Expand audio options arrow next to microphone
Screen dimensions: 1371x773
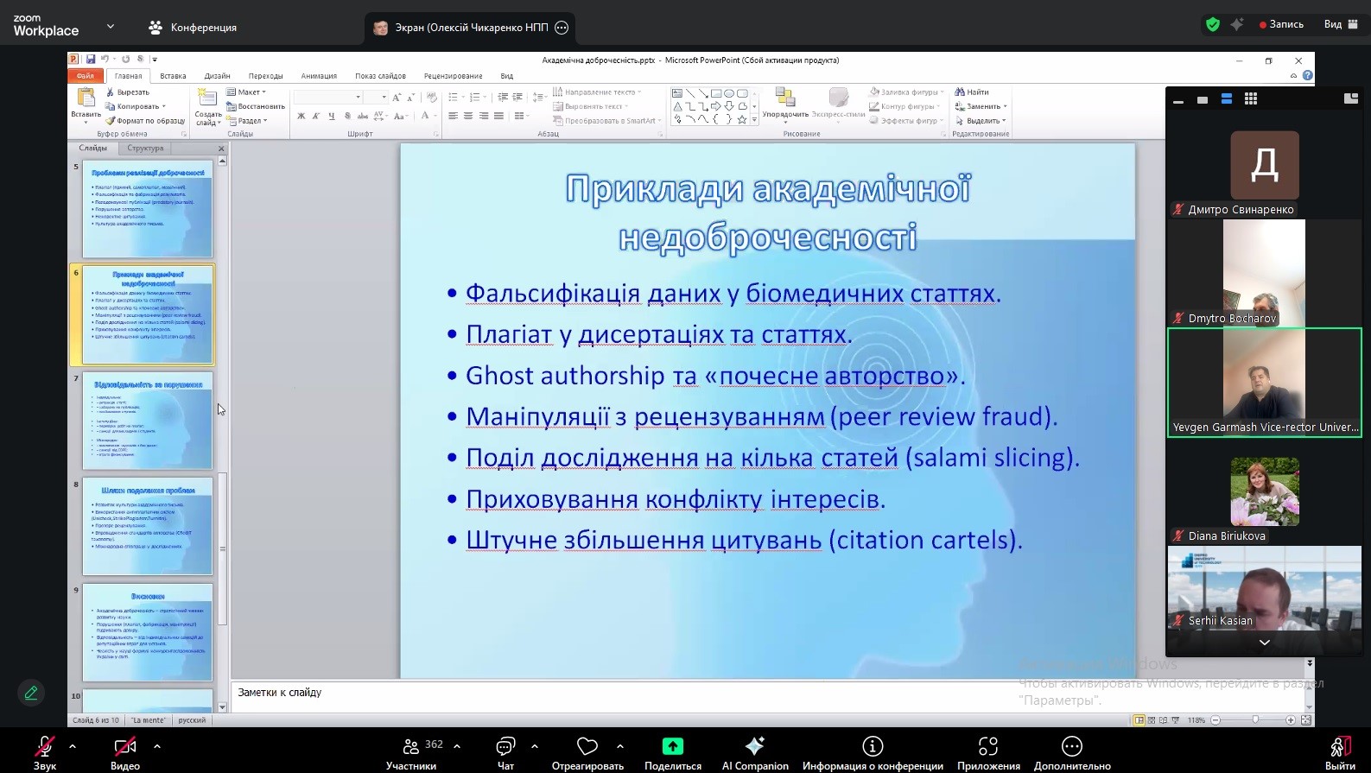[x=73, y=746]
